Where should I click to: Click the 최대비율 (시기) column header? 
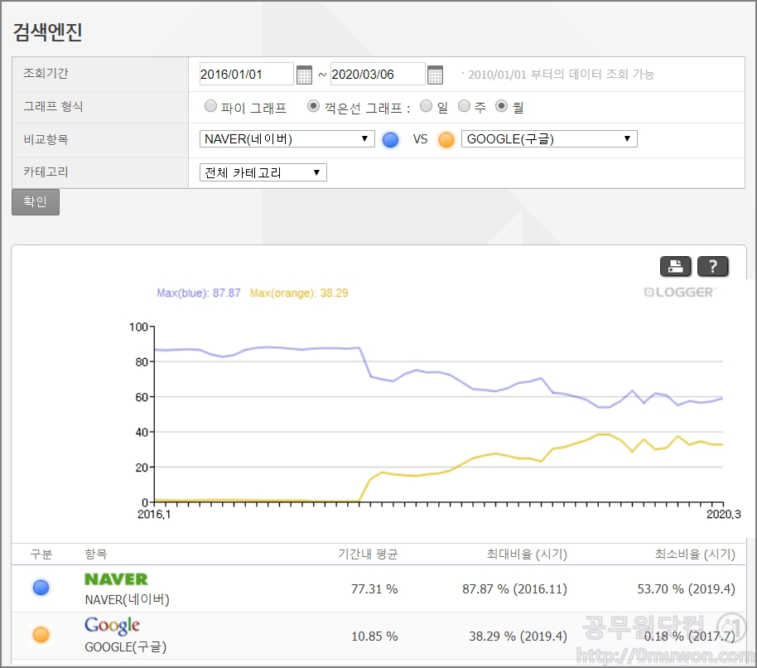pos(527,554)
